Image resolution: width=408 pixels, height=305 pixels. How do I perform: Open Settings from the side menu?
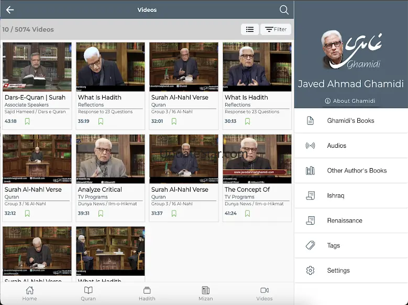coord(338,271)
